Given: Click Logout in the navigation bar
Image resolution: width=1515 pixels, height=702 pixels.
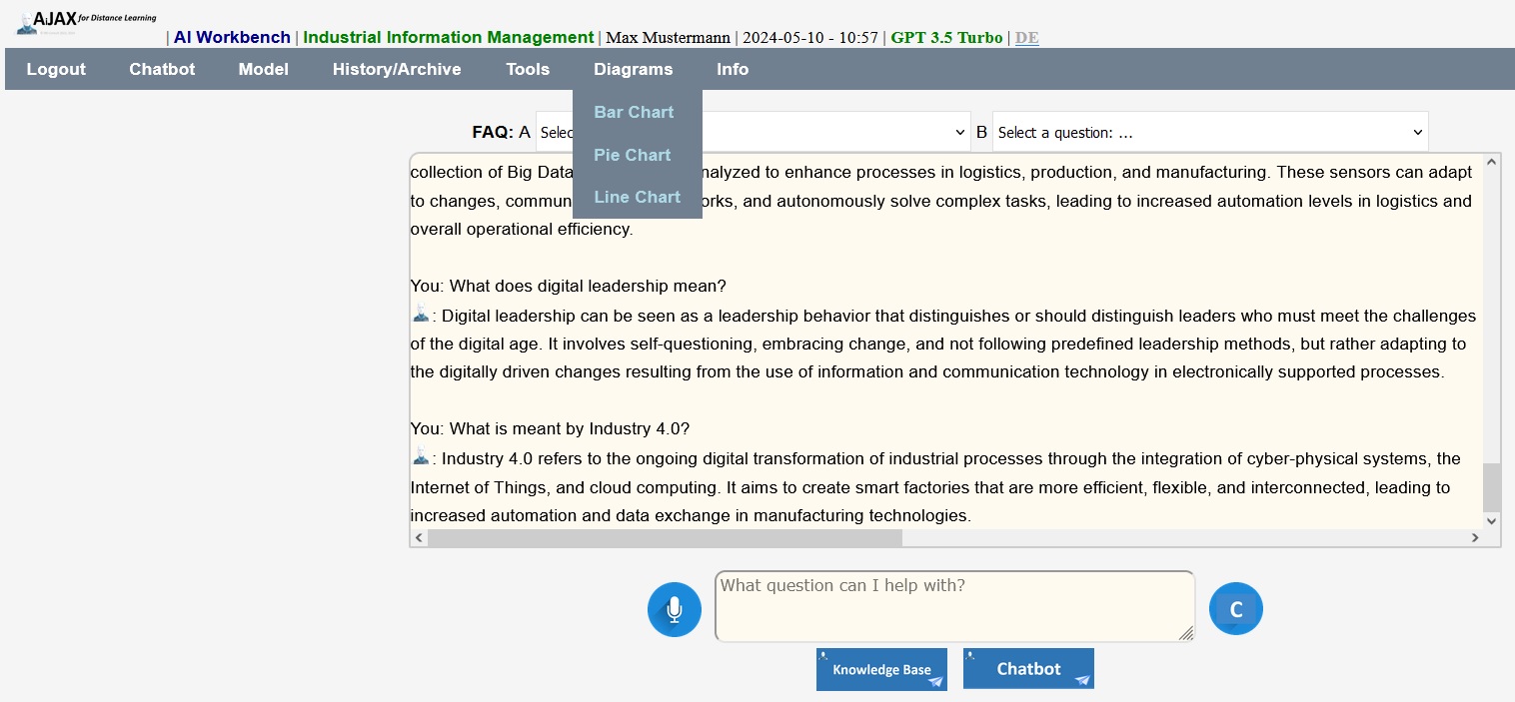Looking at the screenshot, I should click(x=56, y=69).
